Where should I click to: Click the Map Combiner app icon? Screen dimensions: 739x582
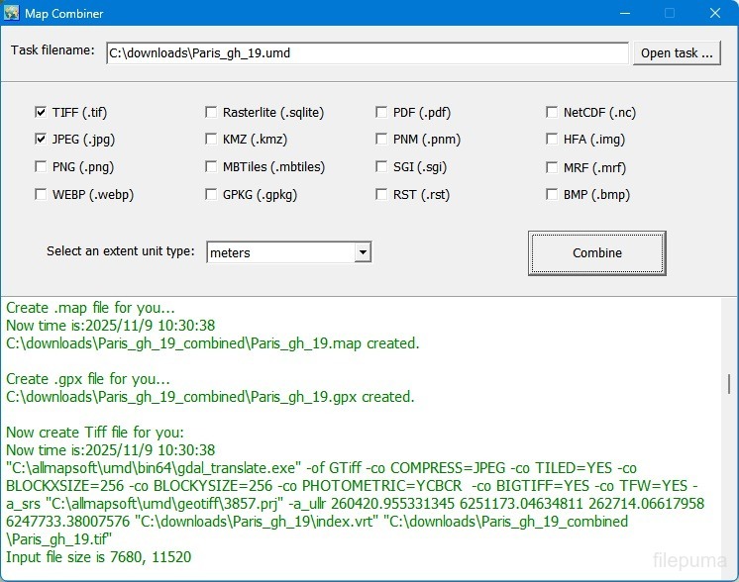coord(12,14)
